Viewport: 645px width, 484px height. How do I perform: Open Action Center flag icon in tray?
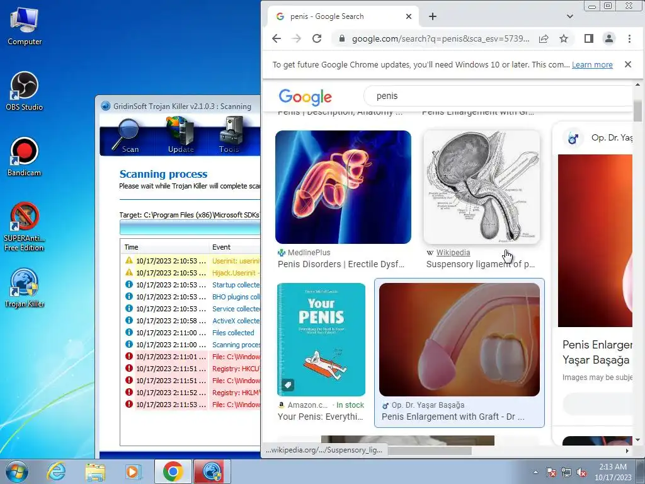(551, 472)
